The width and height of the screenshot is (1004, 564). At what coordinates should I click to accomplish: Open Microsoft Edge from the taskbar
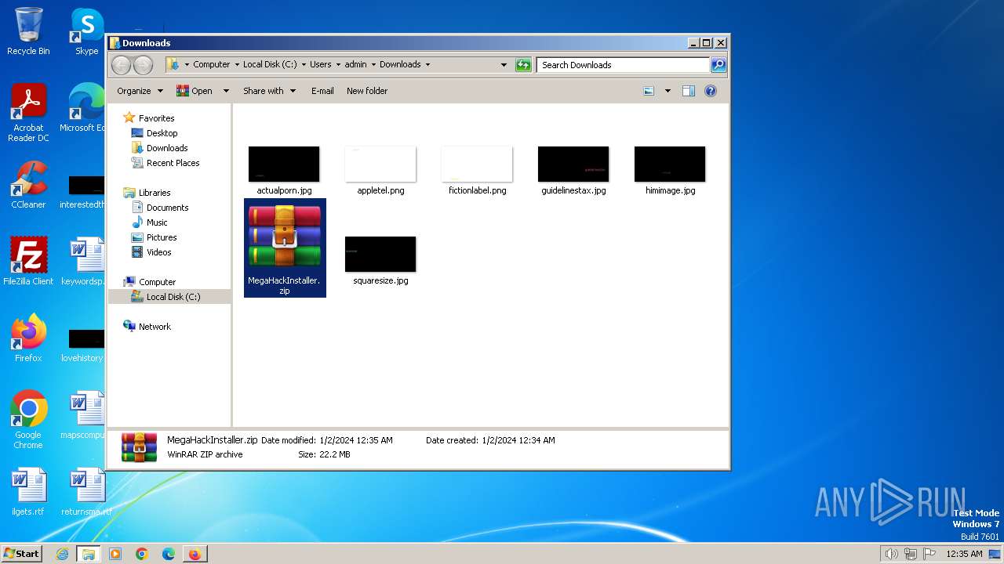coord(168,554)
